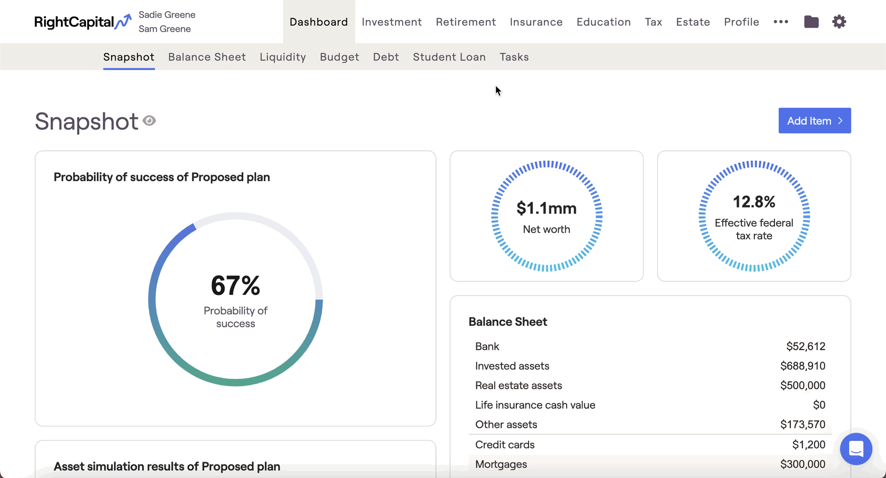The image size is (886, 478).
Task: Click the Add Item button
Action: 815,121
